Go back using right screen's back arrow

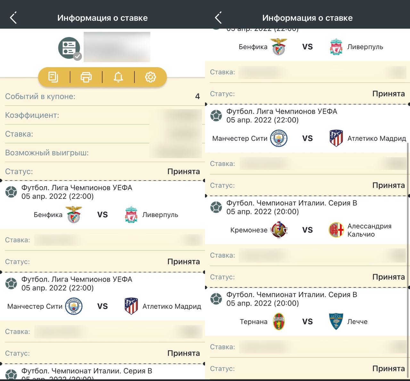click(218, 18)
